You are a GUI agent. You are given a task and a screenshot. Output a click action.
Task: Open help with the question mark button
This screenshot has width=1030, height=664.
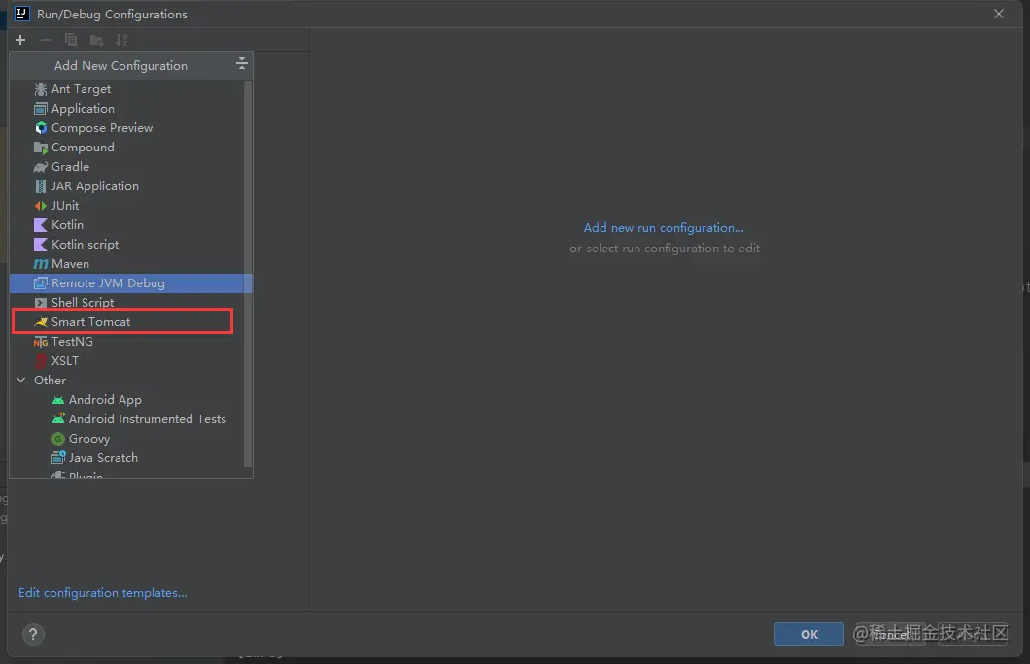tap(33, 634)
